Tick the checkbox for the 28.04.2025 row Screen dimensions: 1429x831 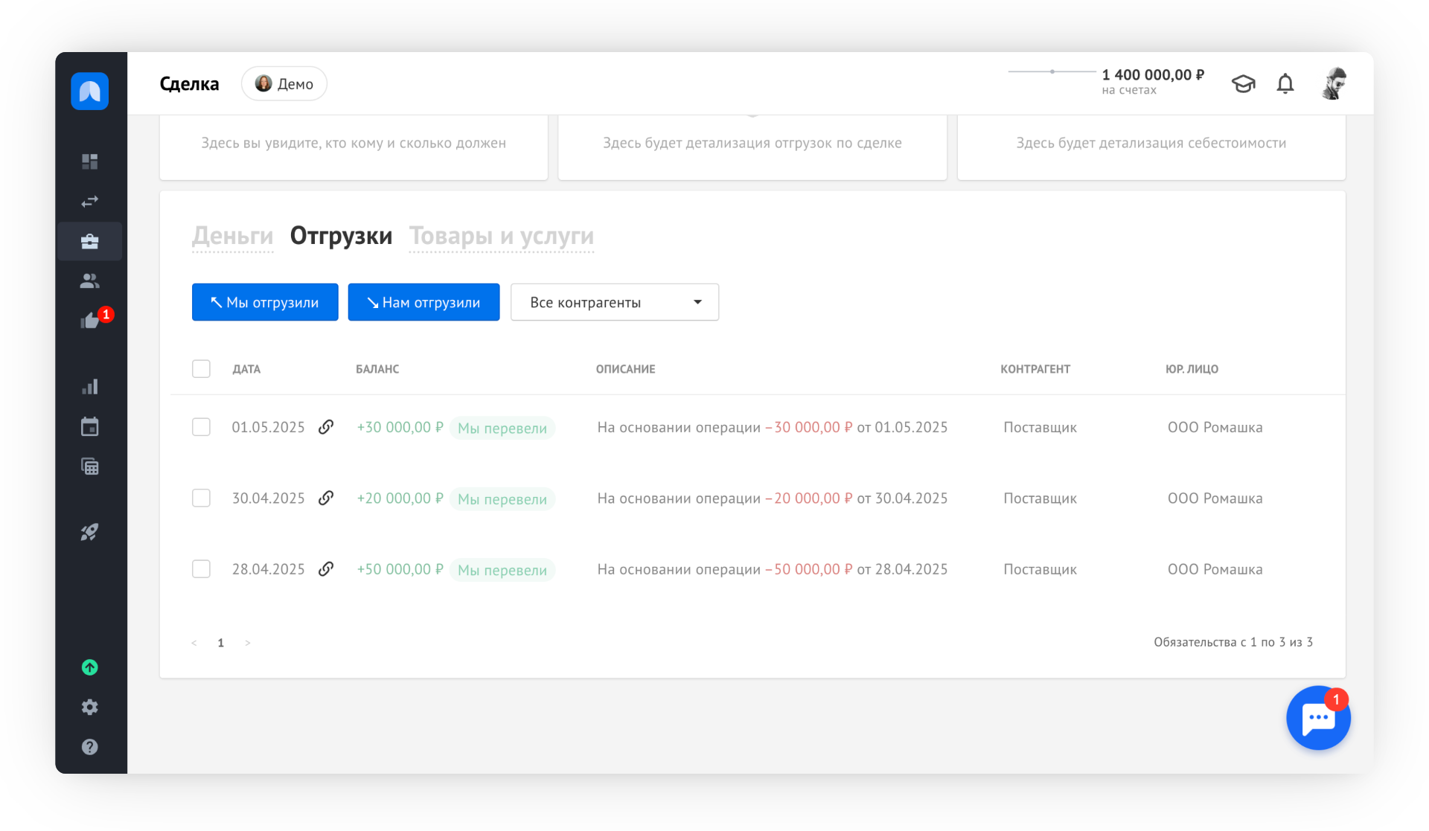[201, 569]
